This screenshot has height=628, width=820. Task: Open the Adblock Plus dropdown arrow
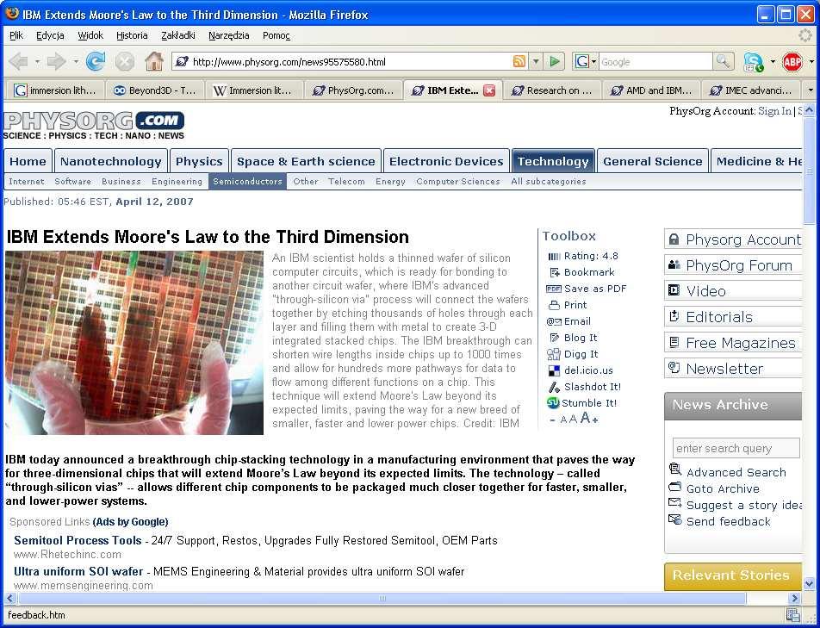(811, 62)
